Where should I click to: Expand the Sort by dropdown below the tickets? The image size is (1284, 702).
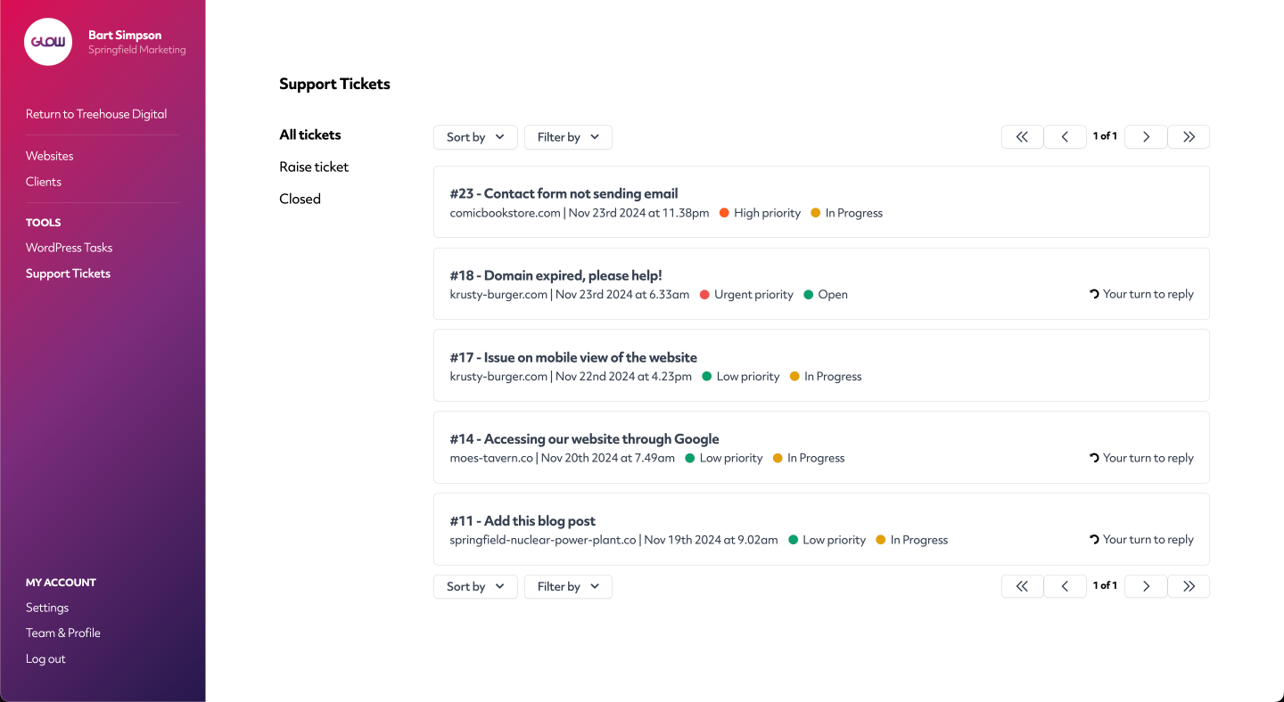click(x=475, y=586)
